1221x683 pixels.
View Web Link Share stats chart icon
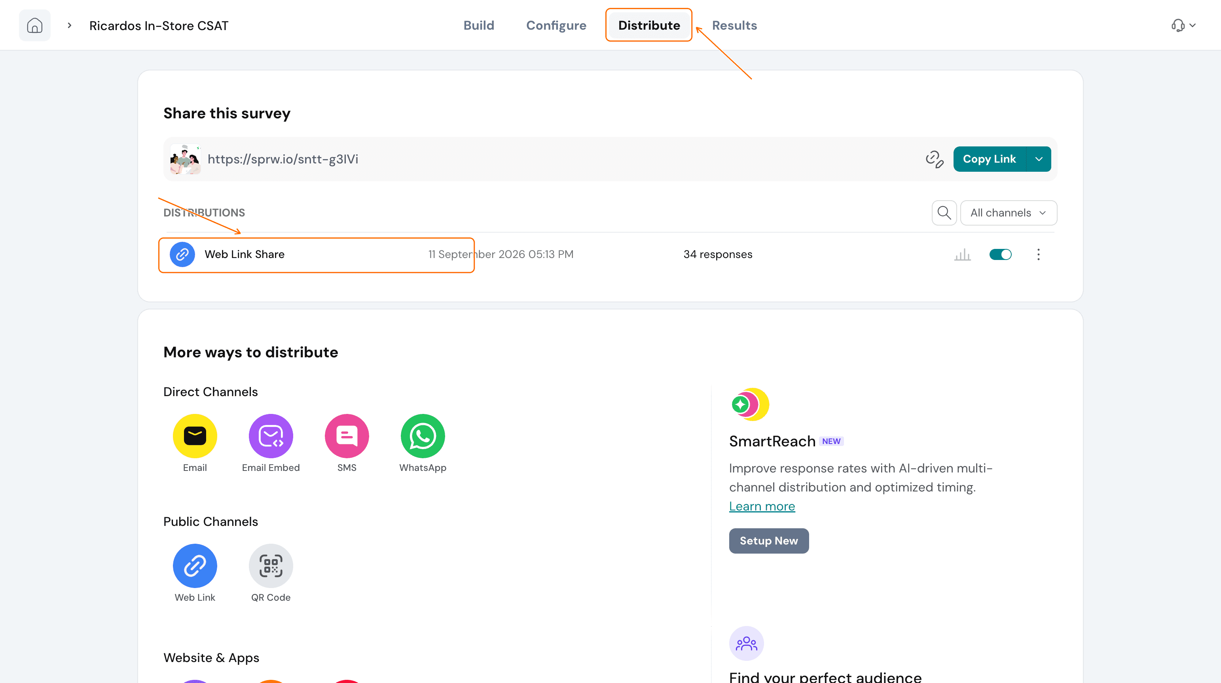(962, 254)
